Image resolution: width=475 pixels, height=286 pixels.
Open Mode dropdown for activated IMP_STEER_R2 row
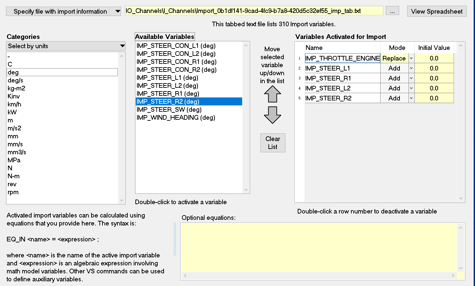[x=411, y=98]
